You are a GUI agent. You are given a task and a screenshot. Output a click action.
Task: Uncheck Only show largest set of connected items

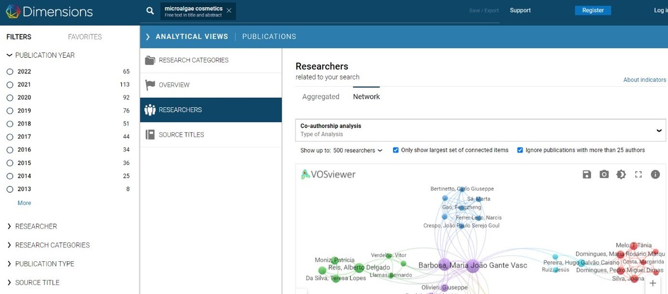(396, 150)
